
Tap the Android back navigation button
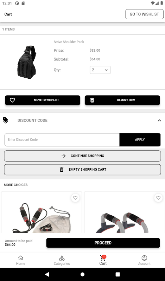(47, 274)
